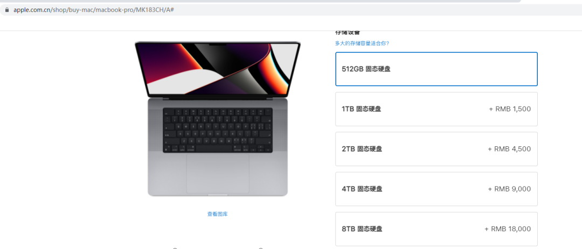Choose the 1TB 固态硬盘 storage option
Viewport: 582px width, 249px height.
point(436,109)
